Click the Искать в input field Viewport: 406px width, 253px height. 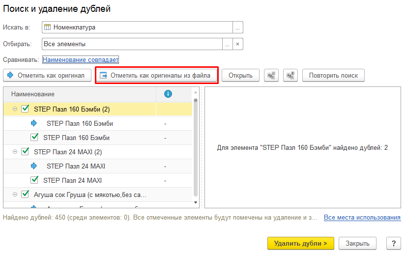[137, 28]
